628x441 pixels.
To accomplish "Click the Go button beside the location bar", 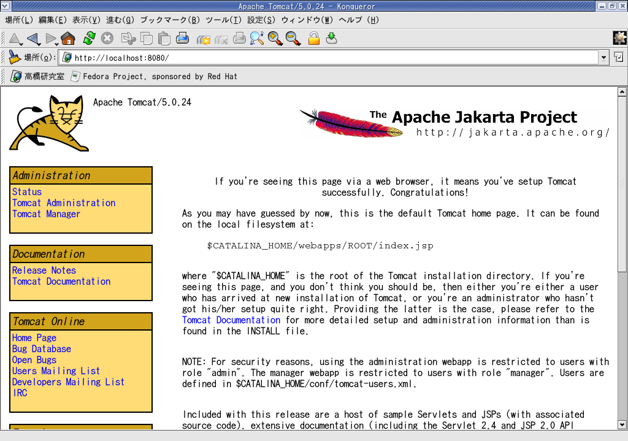I will [618, 57].
